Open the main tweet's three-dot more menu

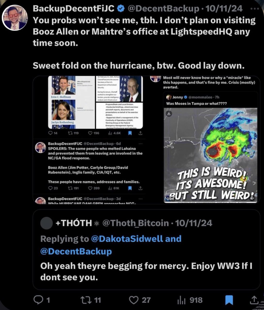tap(255, 9)
